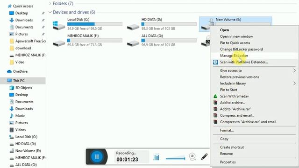Select the HD DATA (D:) drive icon
Screen dimensions: 299x168
[133, 27]
